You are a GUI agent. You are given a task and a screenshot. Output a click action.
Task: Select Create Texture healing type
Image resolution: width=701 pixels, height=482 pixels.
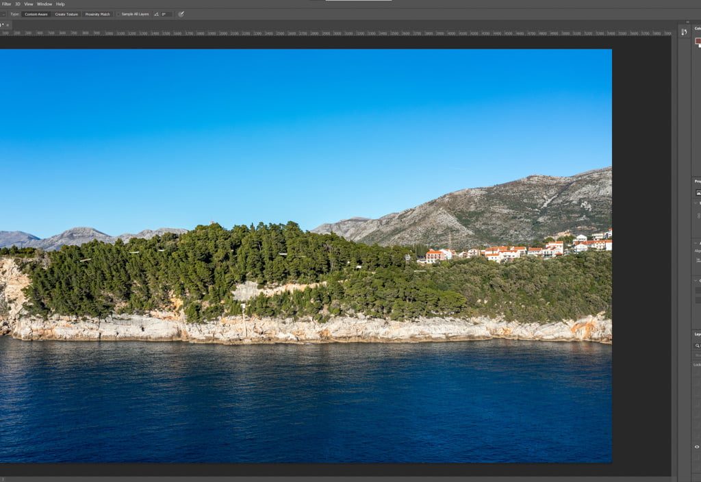tap(66, 14)
